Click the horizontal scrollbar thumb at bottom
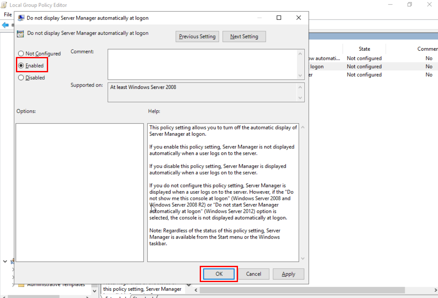This screenshot has width=438, height=298. click(x=302, y=290)
